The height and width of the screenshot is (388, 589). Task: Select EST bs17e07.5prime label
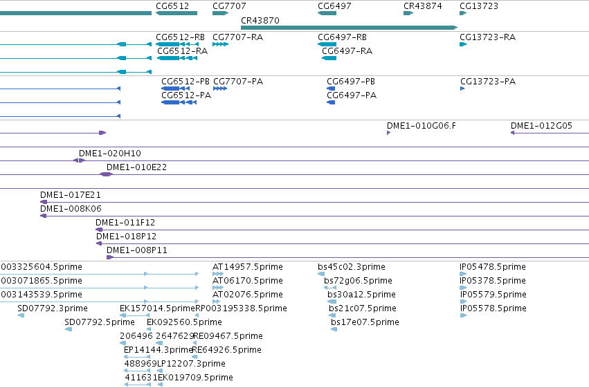pyautogui.click(x=365, y=322)
